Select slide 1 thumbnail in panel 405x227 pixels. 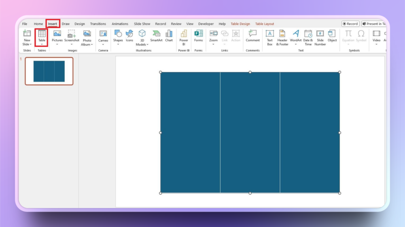pos(49,71)
